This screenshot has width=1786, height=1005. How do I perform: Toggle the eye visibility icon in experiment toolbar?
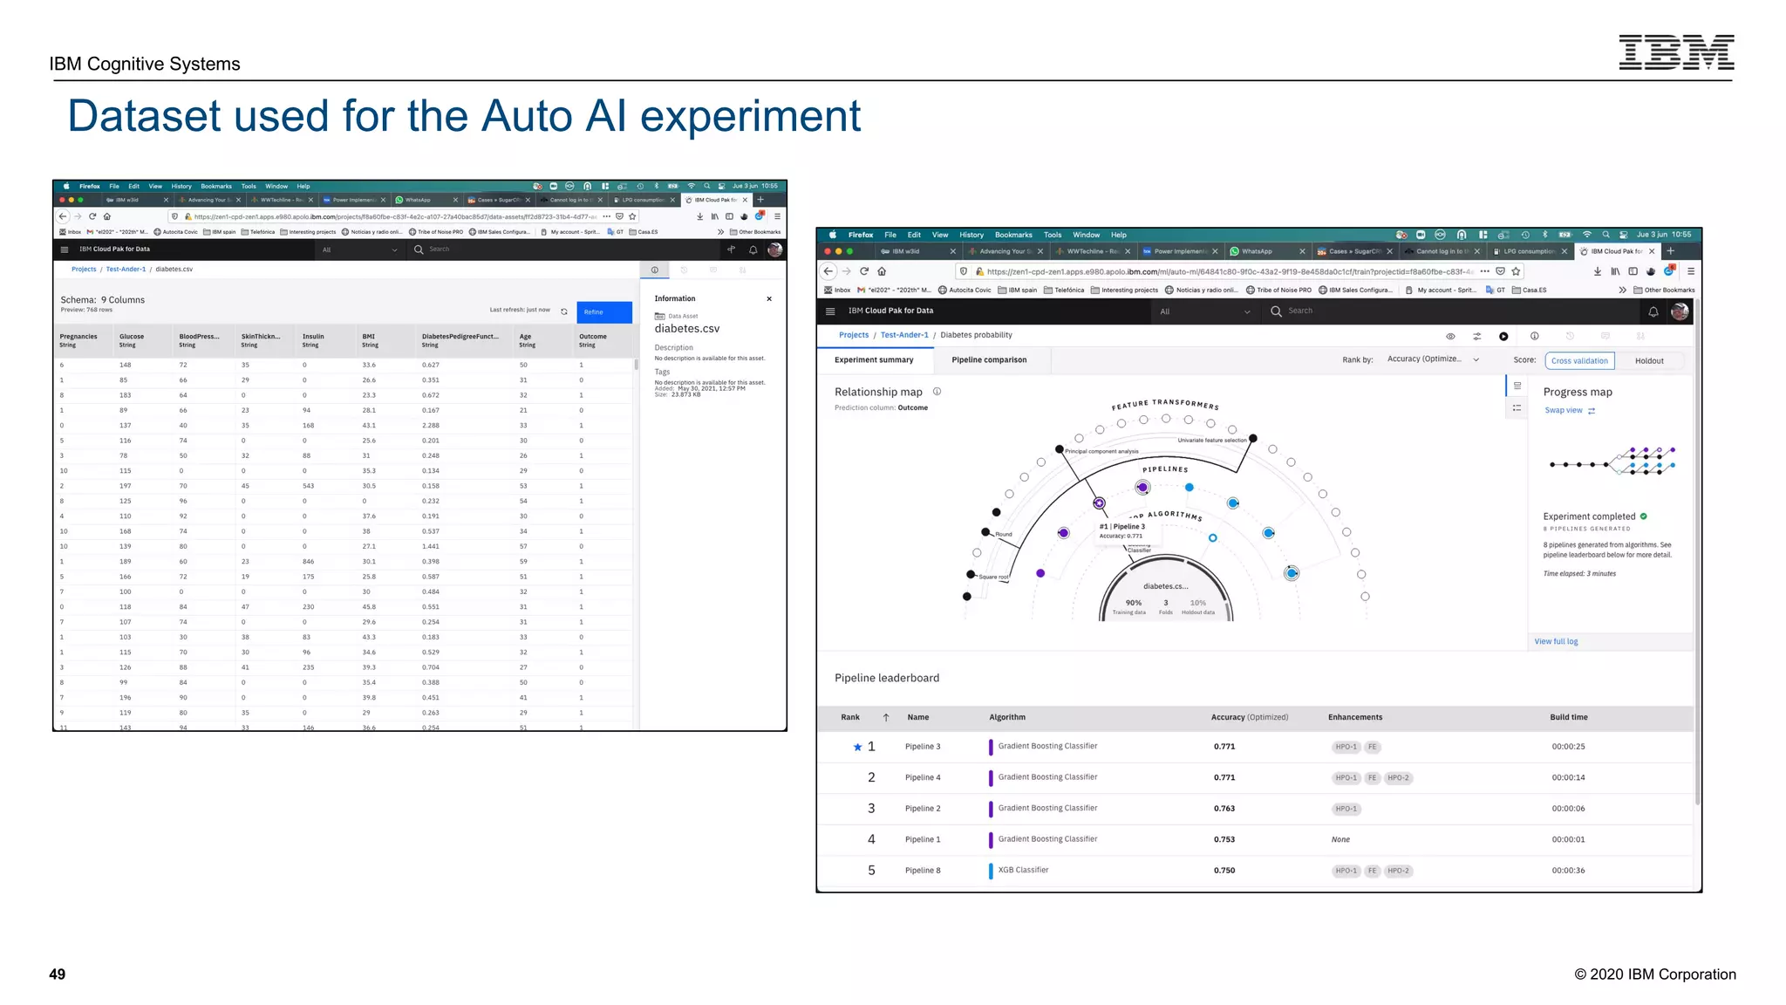(x=1450, y=336)
